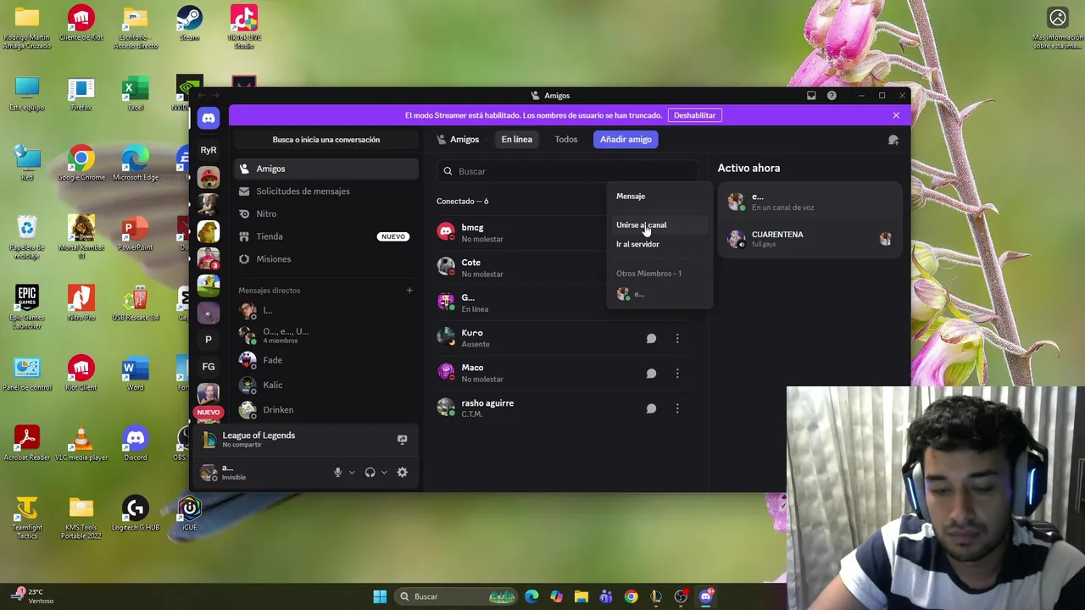Open direct message with Kalic
Viewport: 1085px width, 610px height.
[x=325, y=385]
